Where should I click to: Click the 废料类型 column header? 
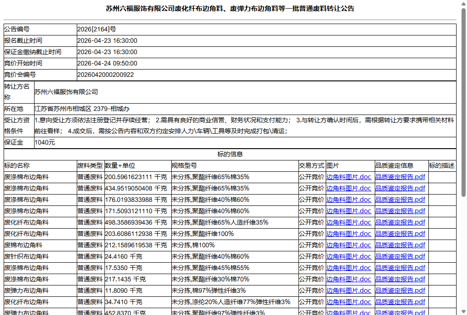point(90,166)
